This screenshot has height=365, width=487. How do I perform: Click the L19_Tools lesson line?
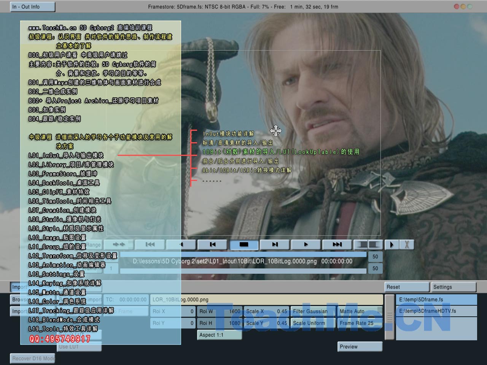[x=63, y=329]
